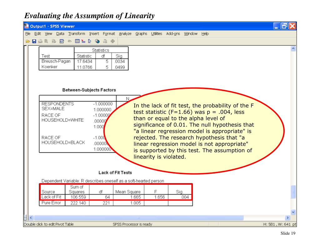Click the Select Last Output icon
The width and height of the screenshot is (320, 240).
click(x=105, y=41)
